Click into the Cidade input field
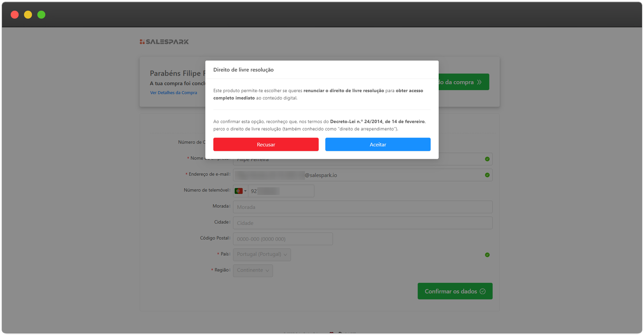The height and width of the screenshot is (335, 644). (x=362, y=223)
